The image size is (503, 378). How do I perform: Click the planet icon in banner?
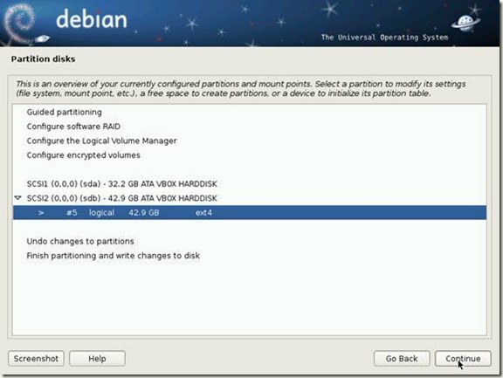pyautogui.click(x=465, y=24)
